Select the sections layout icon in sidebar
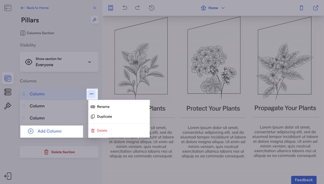 8,78
